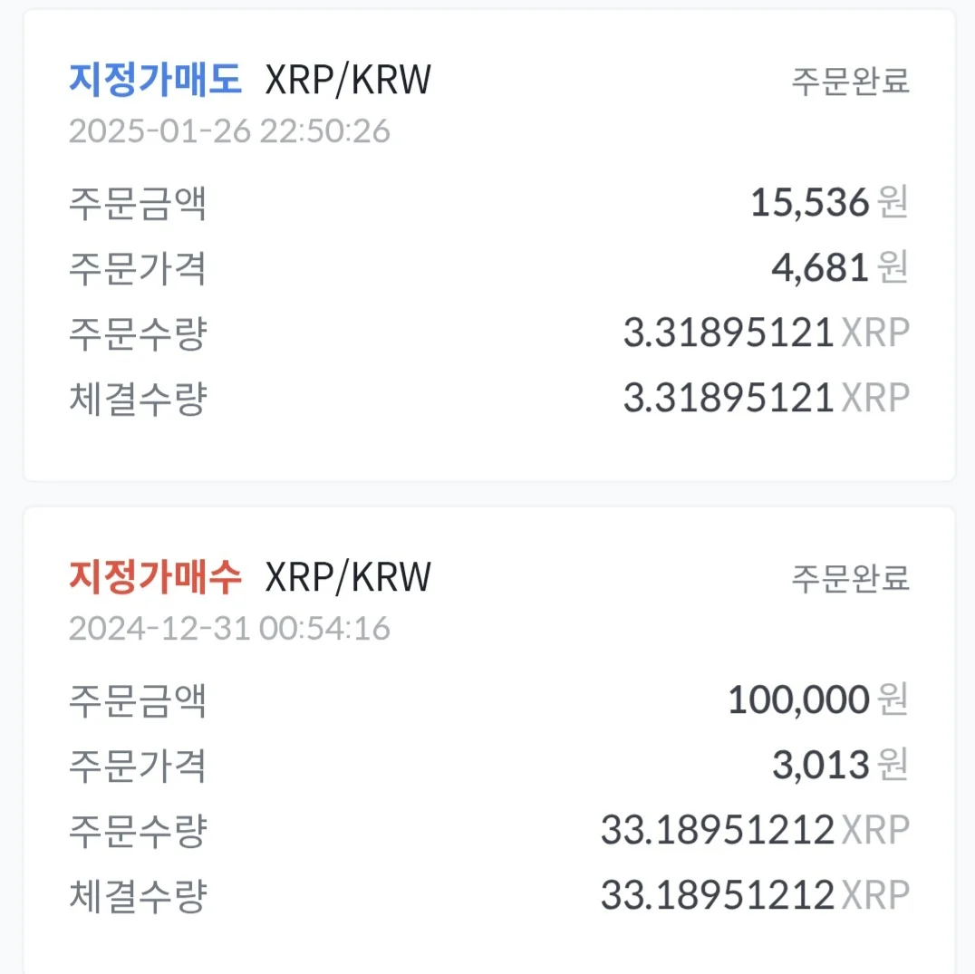Select XRP/KRW pair in the buy order card

[x=348, y=576]
